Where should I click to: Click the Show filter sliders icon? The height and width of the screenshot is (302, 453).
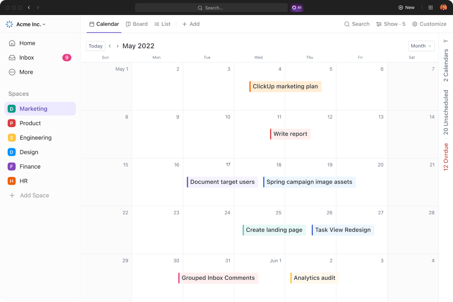[379, 24]
